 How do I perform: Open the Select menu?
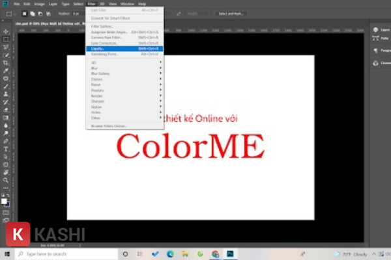coord(78,4)
